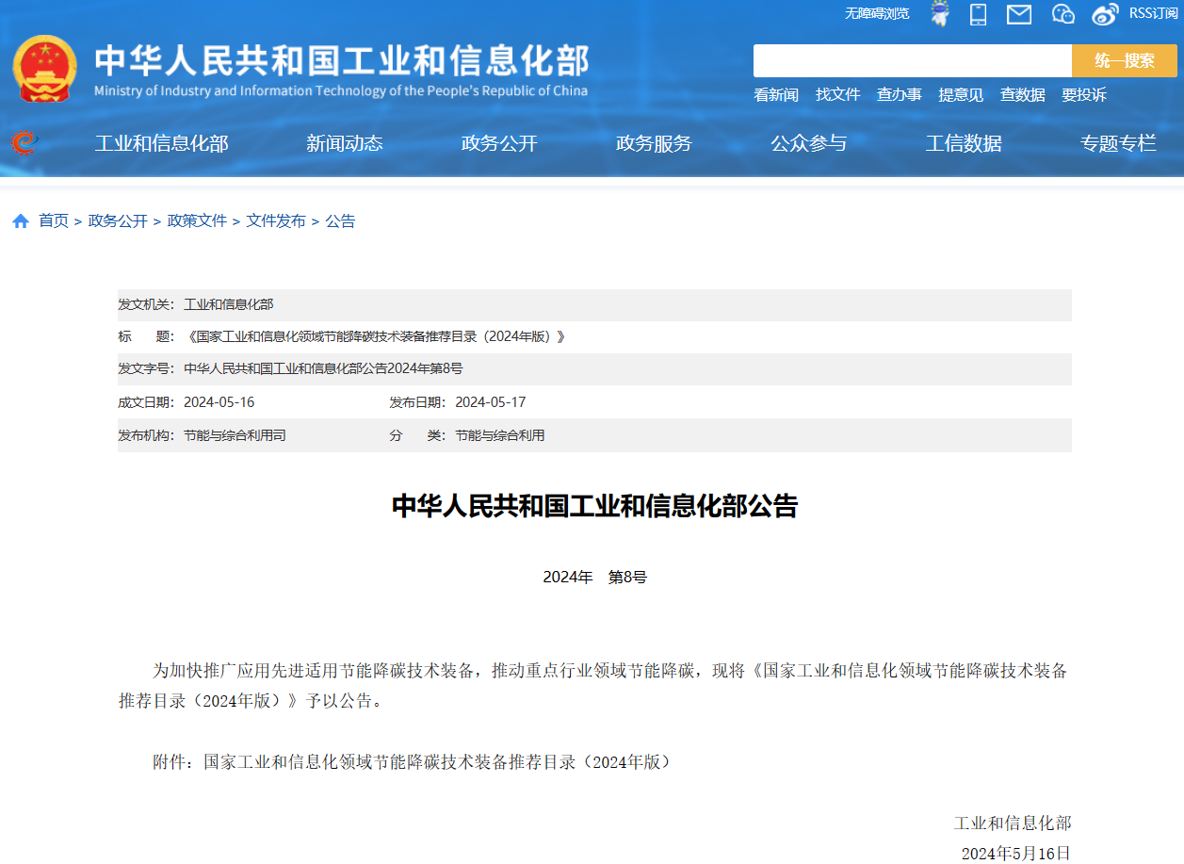Screen dimensions: 1184x864
Task: Switch to the 工信数据 section
Action: 964,143
